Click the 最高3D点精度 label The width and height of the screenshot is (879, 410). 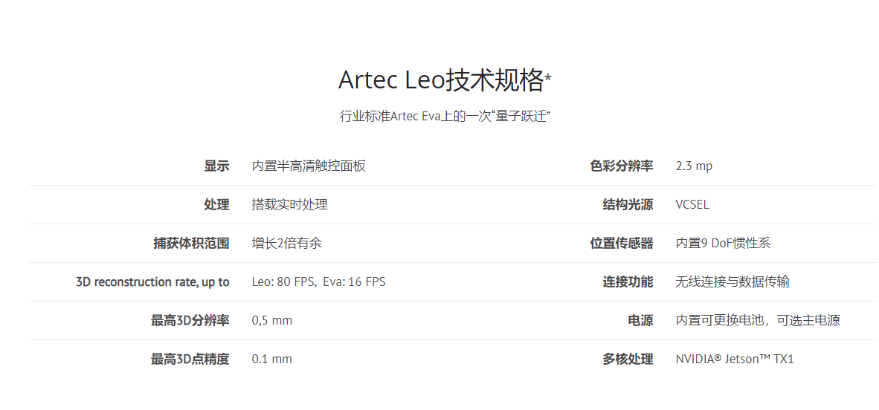[x=190, y=359]
